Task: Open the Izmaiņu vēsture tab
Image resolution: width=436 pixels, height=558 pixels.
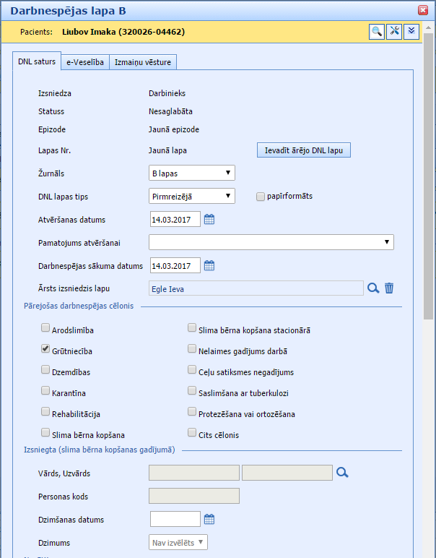Action: tap(143, 62)
